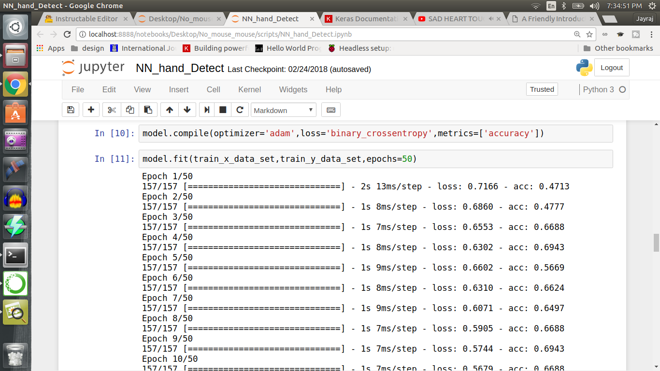Image resolution: width=660 pixels, height=371 pixels.
Task: Click the notebook vertical scrollbar thumb
Action: click(x=656, y=243)
